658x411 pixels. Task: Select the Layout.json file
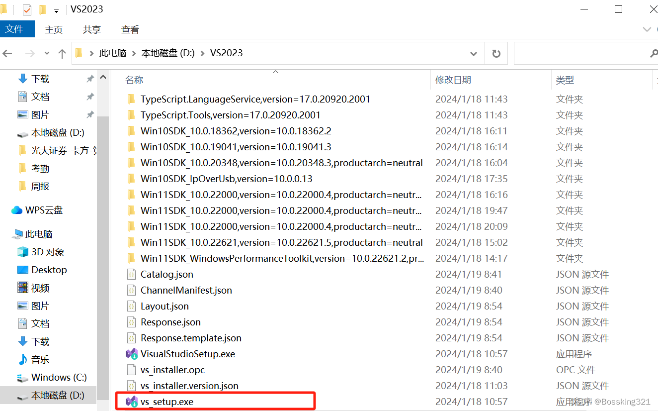[x=164, y=306]
